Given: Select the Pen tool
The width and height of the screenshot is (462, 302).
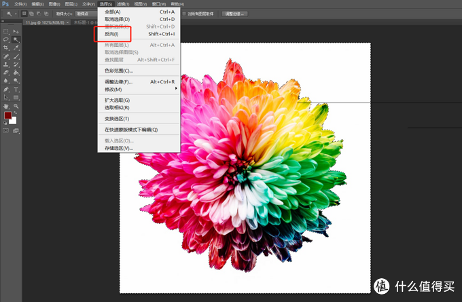Looking at the screenshot, I should tap(6, 89).
